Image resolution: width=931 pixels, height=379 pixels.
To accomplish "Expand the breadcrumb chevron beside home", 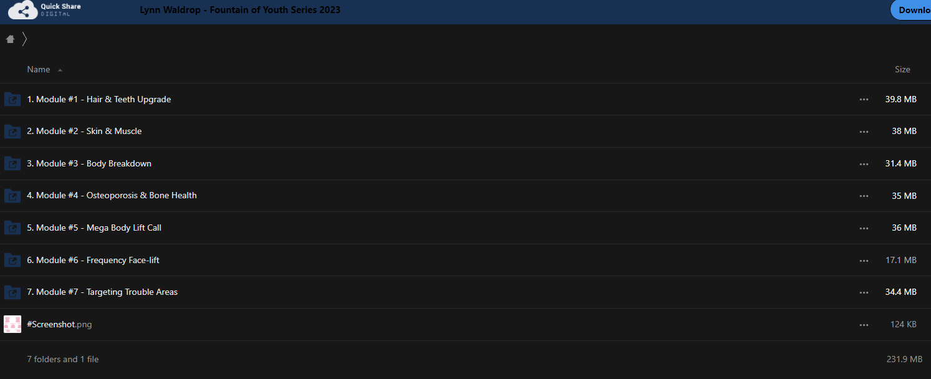I will pos(25,39).
